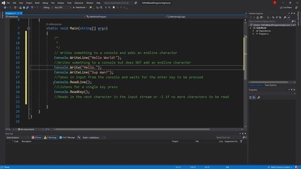Open the Main(string[] args) member dropdown
The image size is (301, 169).
coord(206,17)
